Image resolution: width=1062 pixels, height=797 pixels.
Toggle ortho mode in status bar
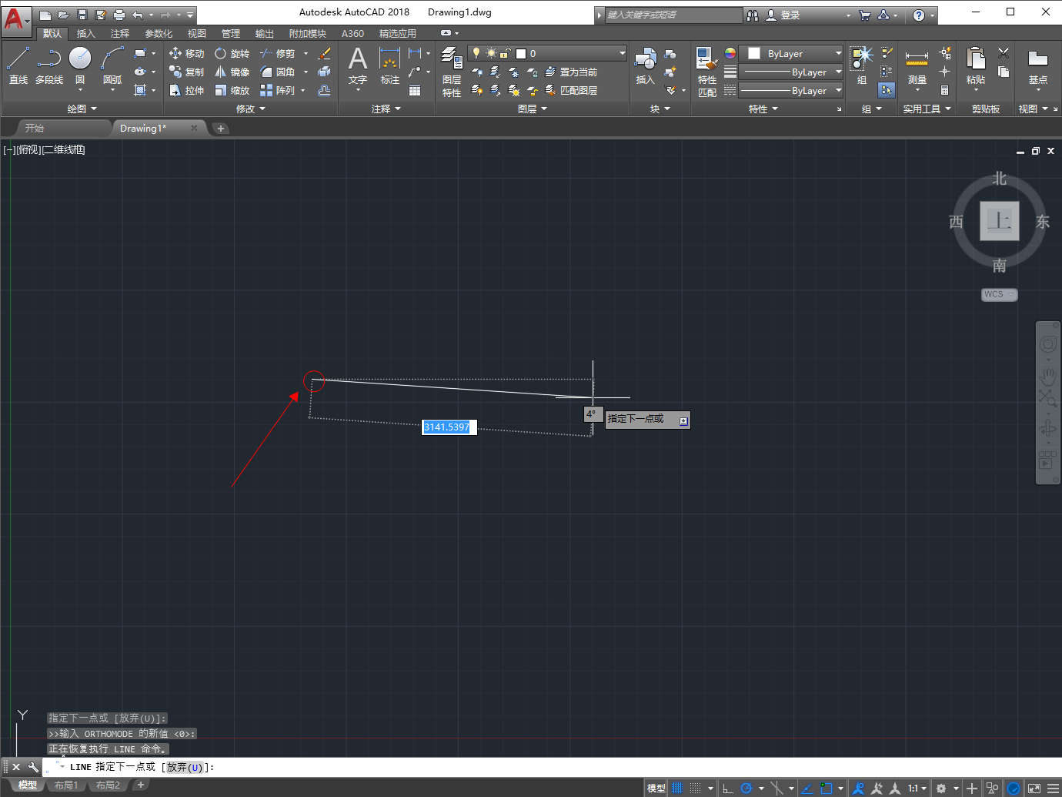728,788
